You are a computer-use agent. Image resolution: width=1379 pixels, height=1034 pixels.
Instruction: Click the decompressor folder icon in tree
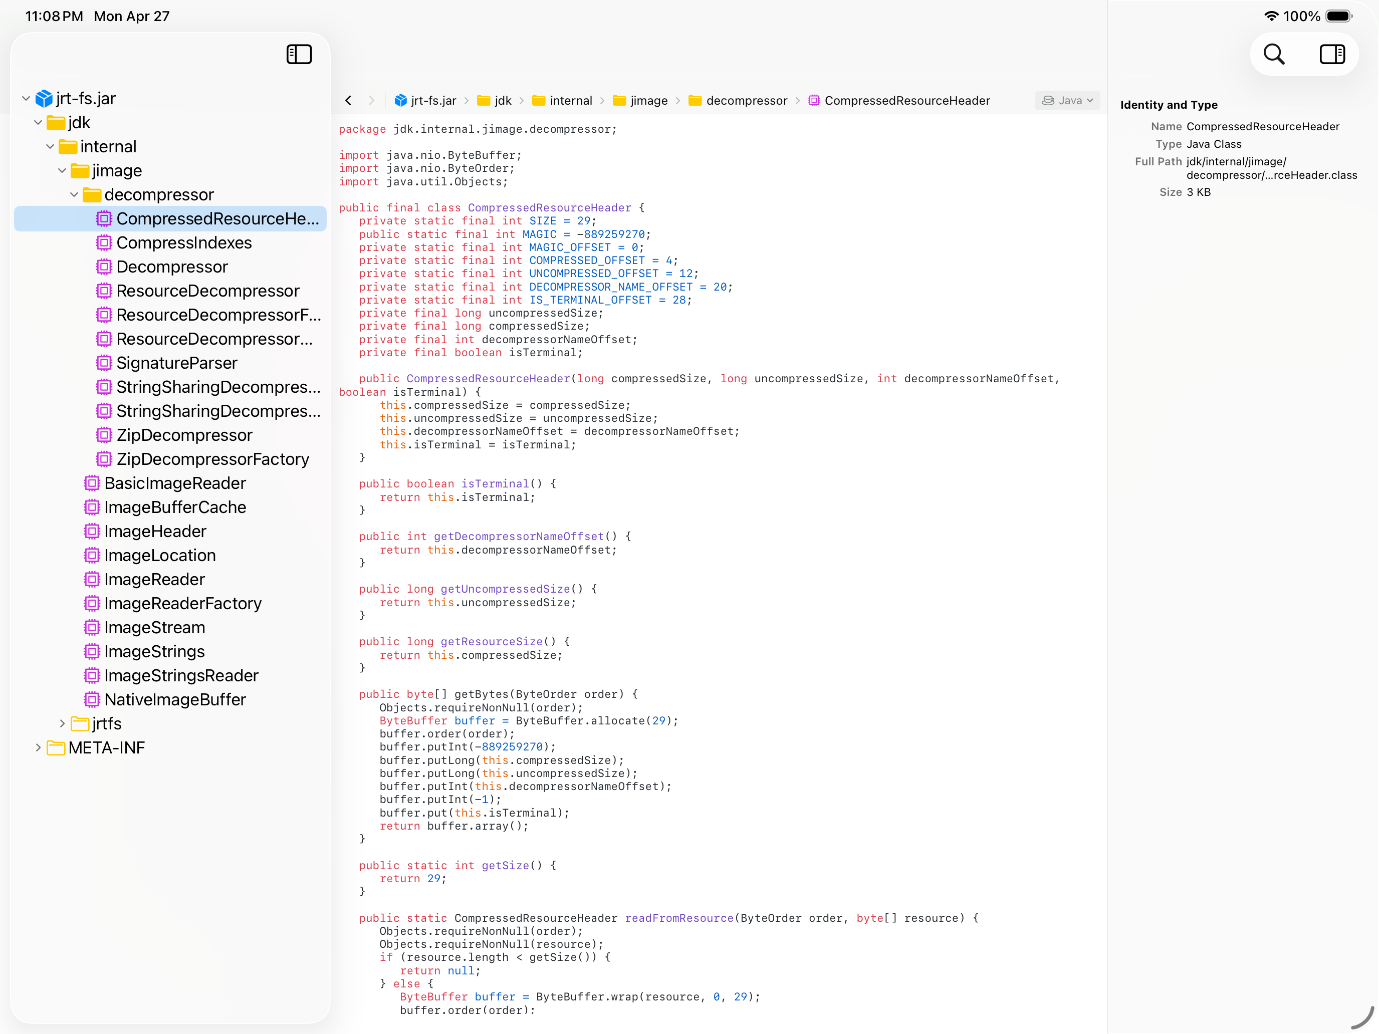click(x=92, y=194)
